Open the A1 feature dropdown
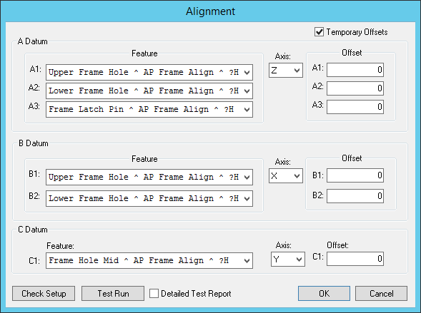Screen dimensions: 421x313 (x=149, y=72)
